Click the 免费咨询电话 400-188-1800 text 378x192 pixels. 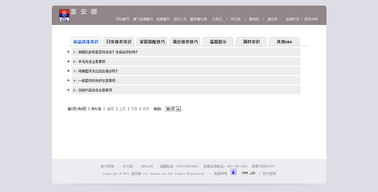point(225,166)
